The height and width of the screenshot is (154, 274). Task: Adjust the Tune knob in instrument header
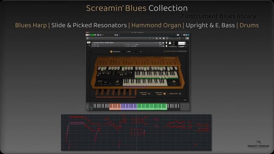click(170, 43)
